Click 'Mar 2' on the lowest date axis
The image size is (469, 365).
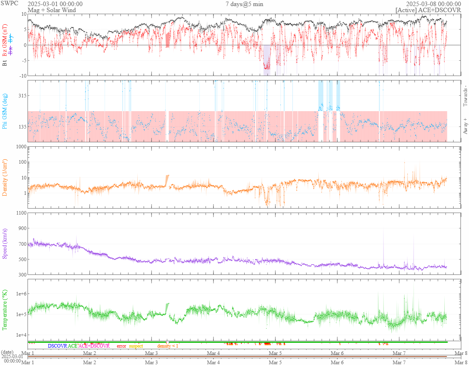click(x=90, y=363)
